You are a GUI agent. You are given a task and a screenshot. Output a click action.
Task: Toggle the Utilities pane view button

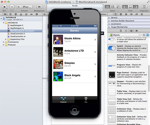pos(136,7)
